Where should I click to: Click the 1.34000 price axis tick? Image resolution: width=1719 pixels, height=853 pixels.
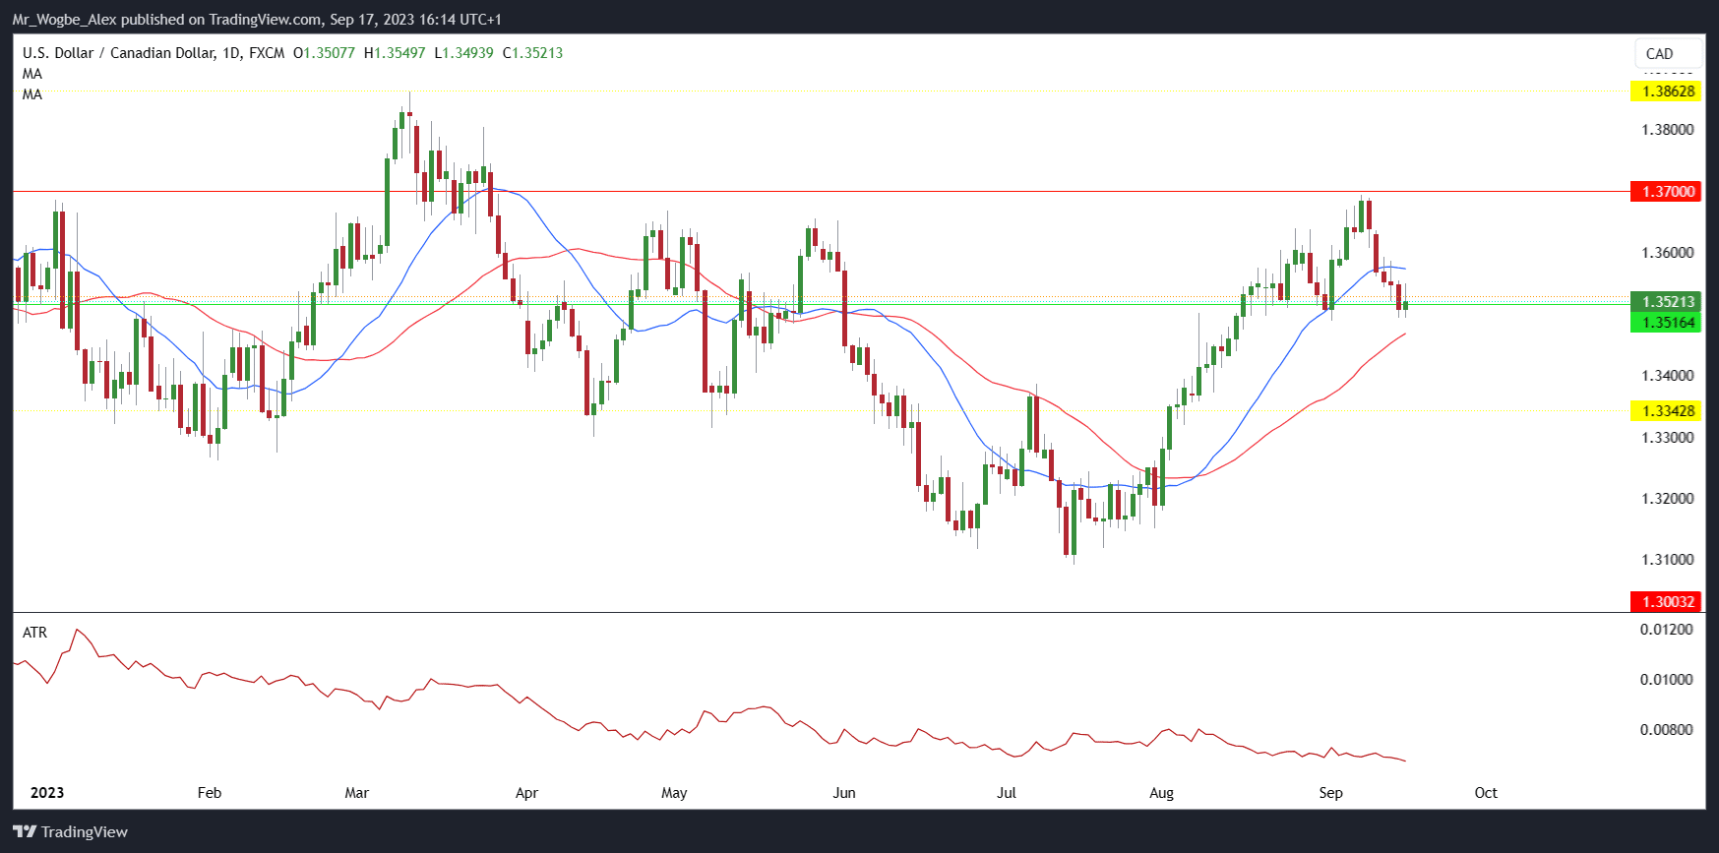pyautogui.click(x=1668, y=376)
